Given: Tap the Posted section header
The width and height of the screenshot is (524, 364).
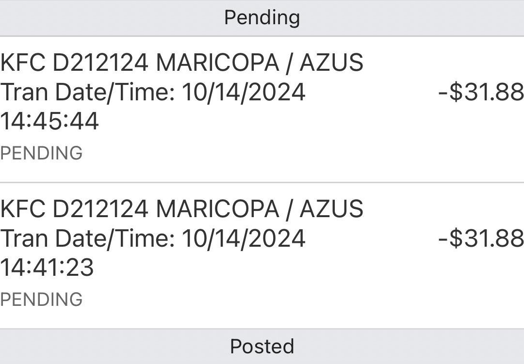Looking at the screenshot, I should click(x=262, y=347).
